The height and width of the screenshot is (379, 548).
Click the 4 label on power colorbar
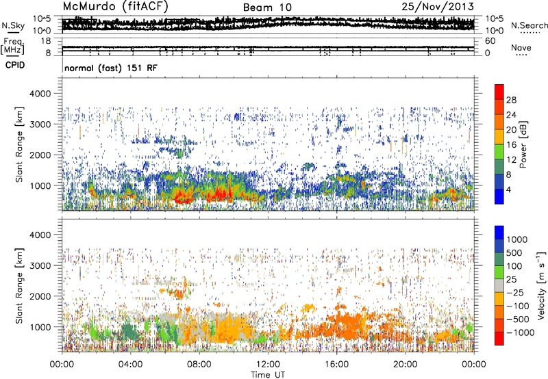point(509,189)
